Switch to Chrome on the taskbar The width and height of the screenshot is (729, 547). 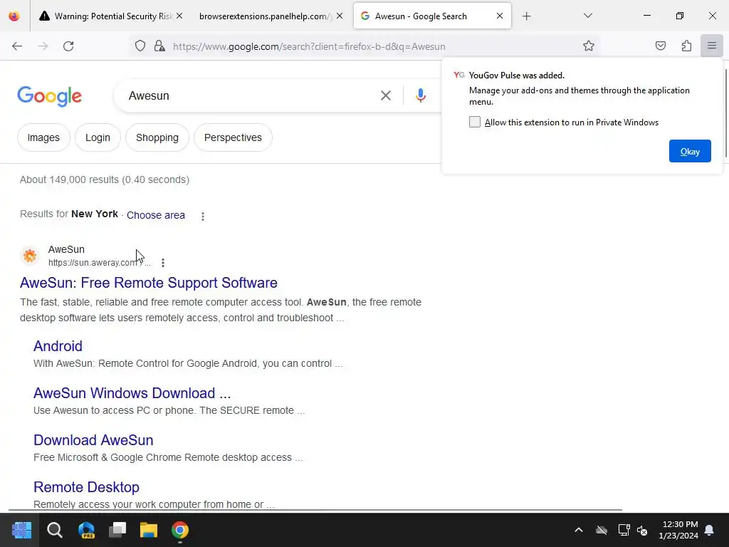[x=180, y=530]
